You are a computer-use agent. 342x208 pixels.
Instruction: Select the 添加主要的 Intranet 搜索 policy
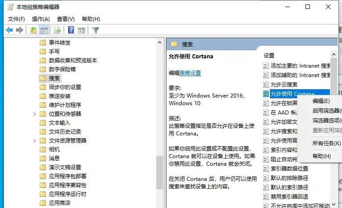click(x=297, y=66)
